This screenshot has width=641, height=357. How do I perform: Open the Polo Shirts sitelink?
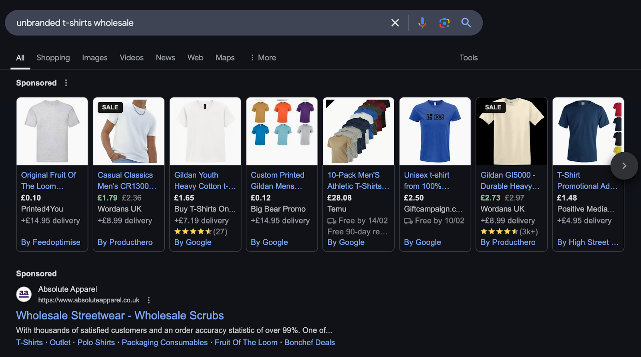pos(96,343)
